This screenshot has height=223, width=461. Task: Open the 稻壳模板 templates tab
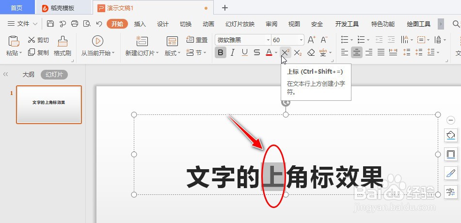click(x=64, y=8)
